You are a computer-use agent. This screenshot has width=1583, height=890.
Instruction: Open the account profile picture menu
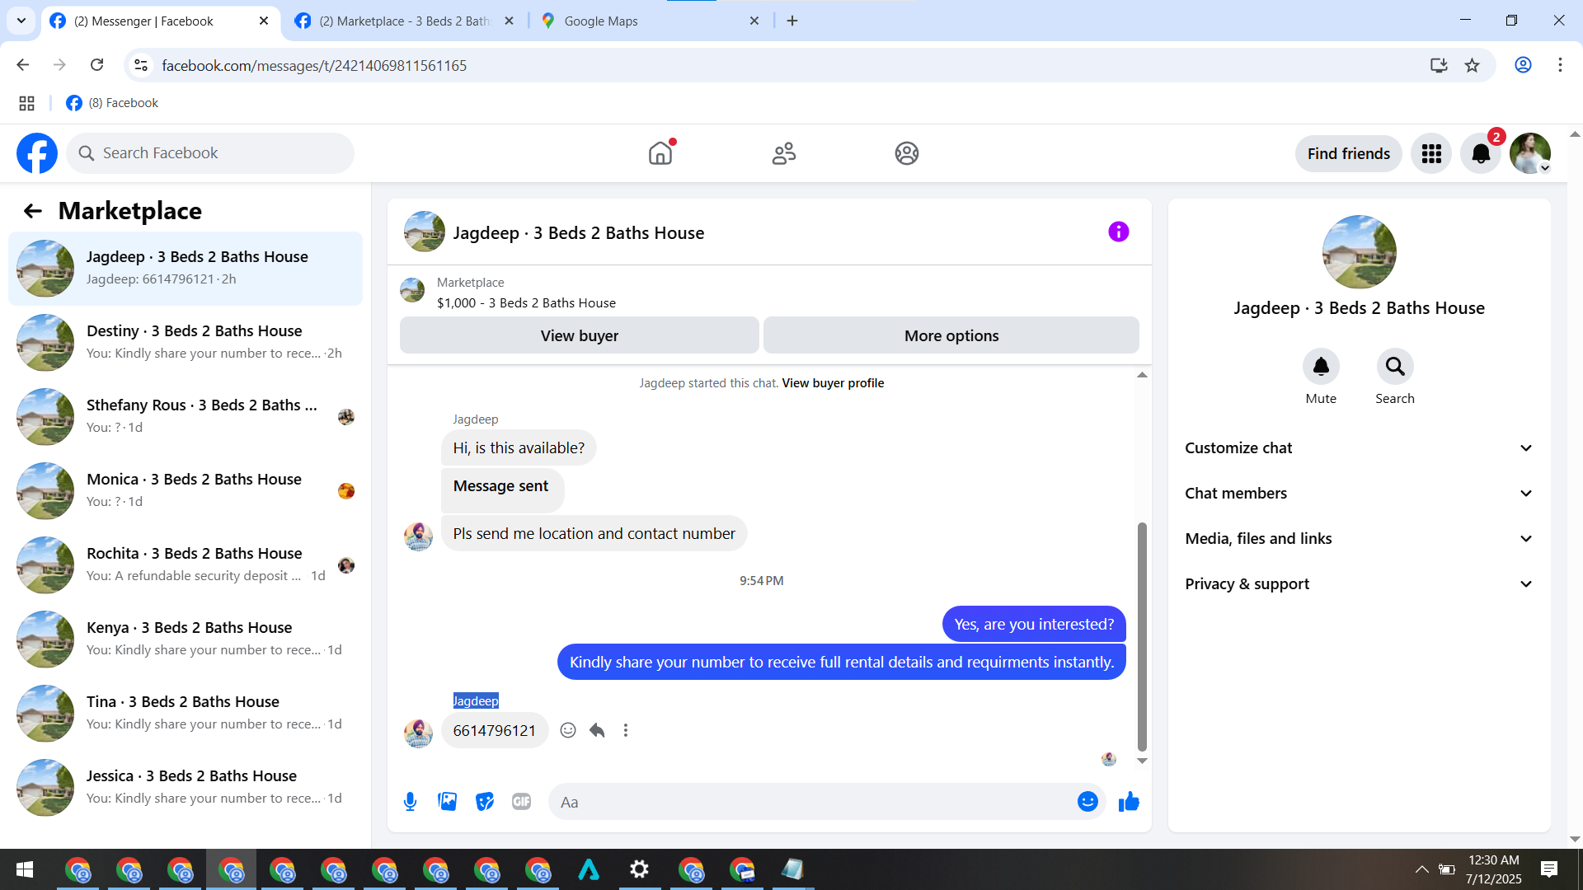click(x=1530, y=153)
